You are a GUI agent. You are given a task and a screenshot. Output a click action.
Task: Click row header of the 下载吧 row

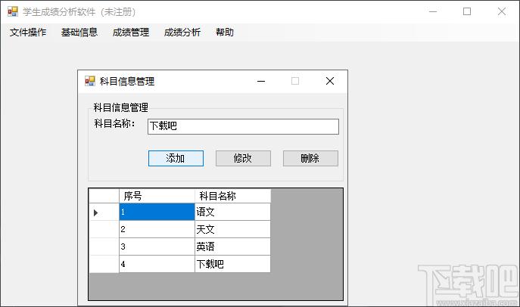click(x=104, y=264)
